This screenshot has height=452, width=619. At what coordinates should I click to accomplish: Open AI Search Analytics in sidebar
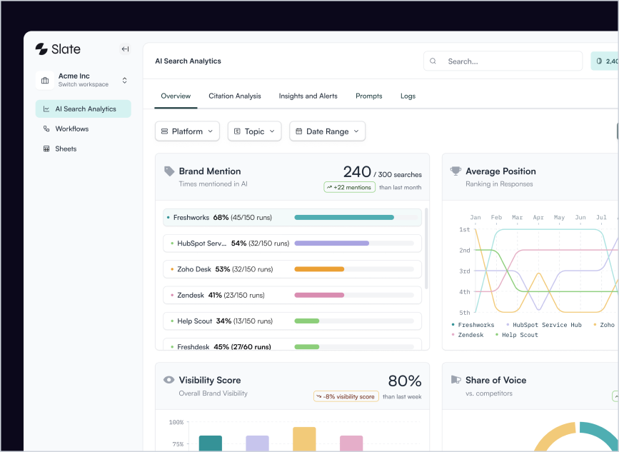point(84,109)
